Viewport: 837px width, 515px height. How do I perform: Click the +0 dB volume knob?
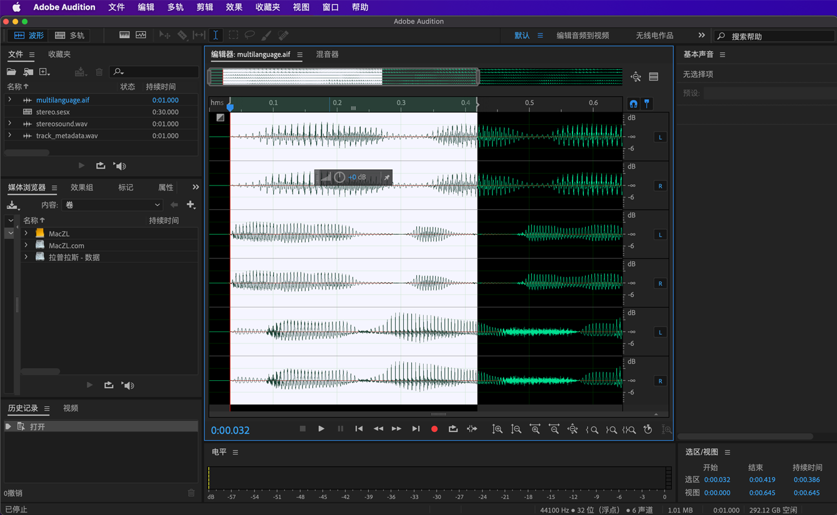(x=339, y=177)
